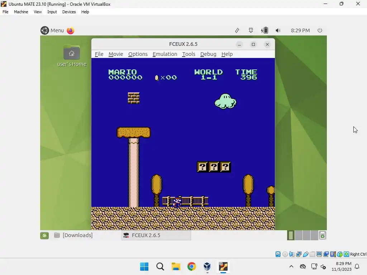Open the FCEUX Tools menu
The width and height of the screenshot is (367, 275).
pos(189,54)
